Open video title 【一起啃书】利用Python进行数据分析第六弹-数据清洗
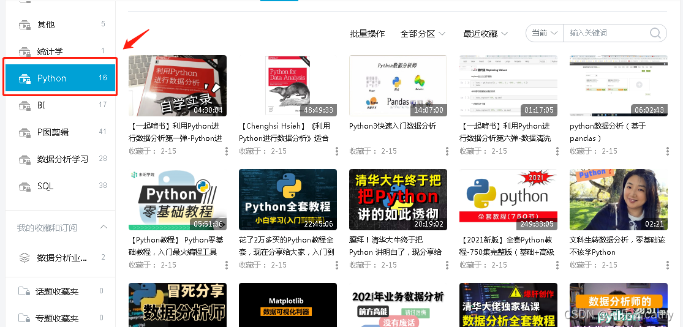683x327 pixels. click(506, 132)
